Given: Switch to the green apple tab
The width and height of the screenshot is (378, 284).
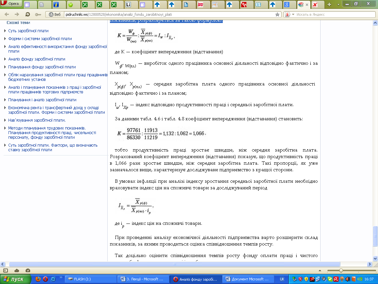Looking at the screenshot, I should coord(71,4).
